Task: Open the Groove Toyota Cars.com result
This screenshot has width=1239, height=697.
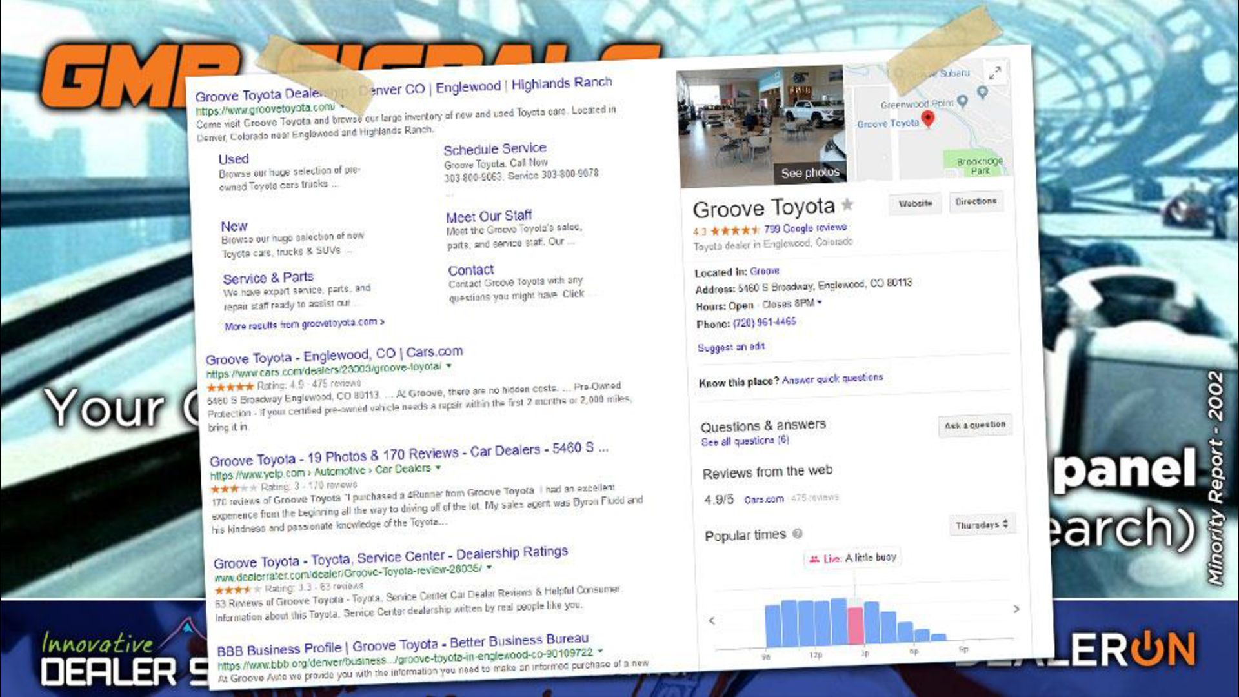Action: pos(334,355)
